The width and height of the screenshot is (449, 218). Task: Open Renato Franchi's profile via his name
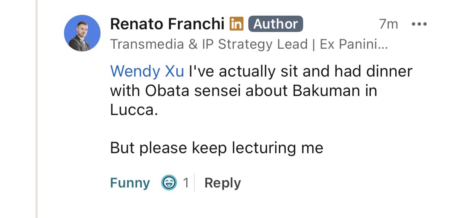coord(167,24)
